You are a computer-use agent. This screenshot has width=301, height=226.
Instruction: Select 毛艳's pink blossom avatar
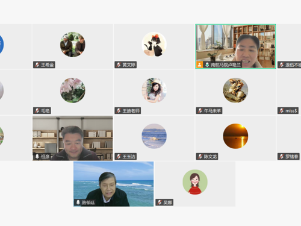pos(73,90)
